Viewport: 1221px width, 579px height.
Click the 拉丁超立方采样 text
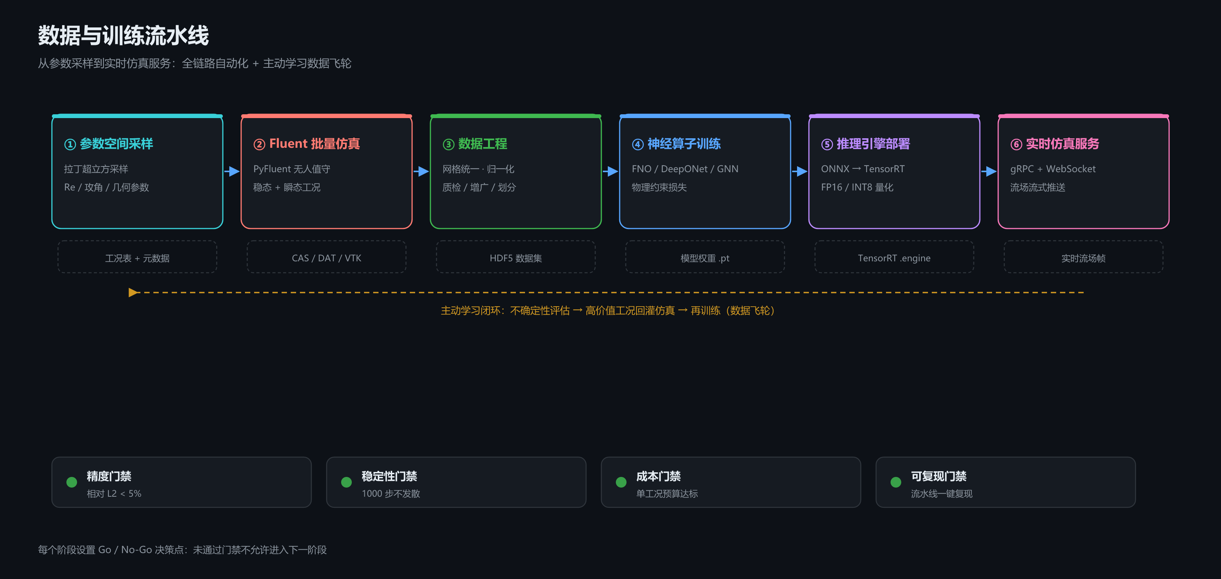click(x=96, y=169)
